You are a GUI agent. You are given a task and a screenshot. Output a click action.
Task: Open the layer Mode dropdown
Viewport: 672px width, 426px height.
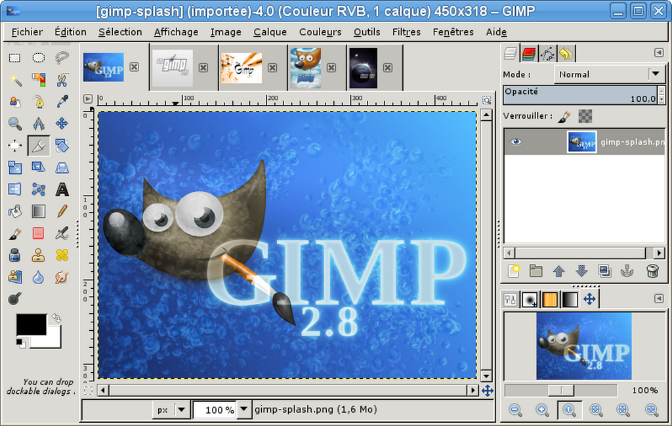point(610,74)
